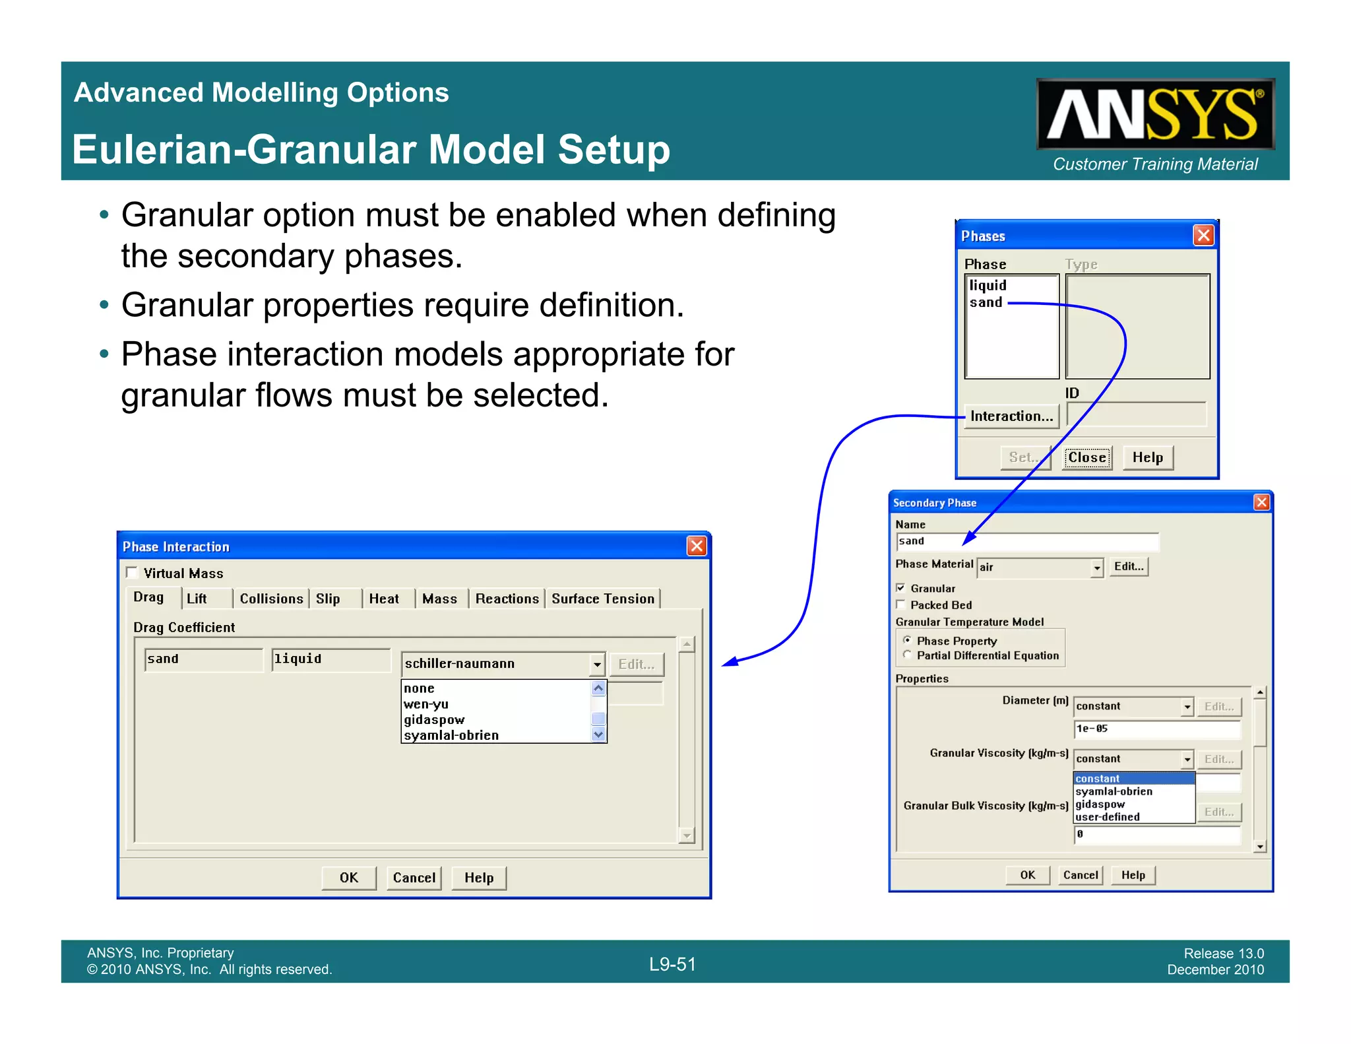1351x1044 pixels.
Task: Pick user-defined in granular viscosity list
Action: [1134, 817]
